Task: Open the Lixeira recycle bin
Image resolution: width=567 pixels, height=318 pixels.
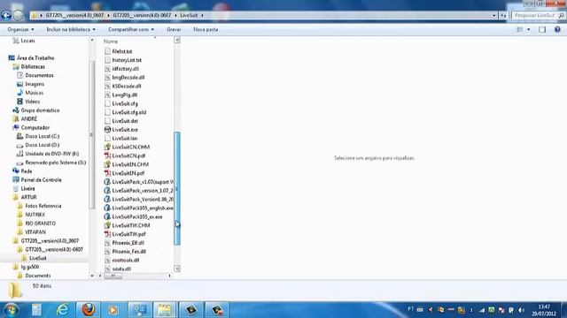Action: click(27, 188)
